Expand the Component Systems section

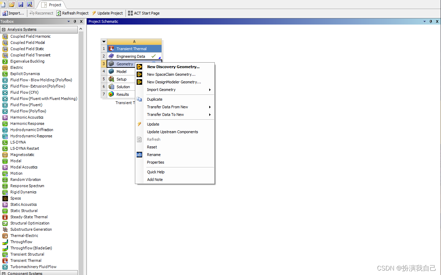click(x=4, y=273)
